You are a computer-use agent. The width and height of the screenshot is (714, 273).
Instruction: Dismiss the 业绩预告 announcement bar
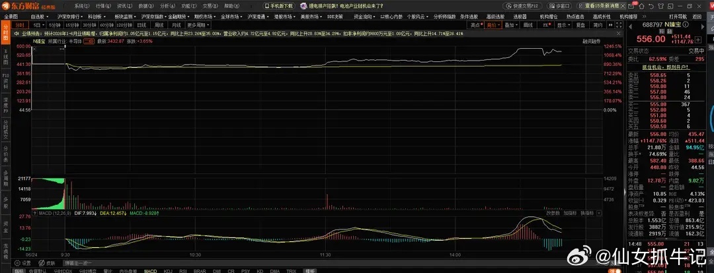coord(618,34)
